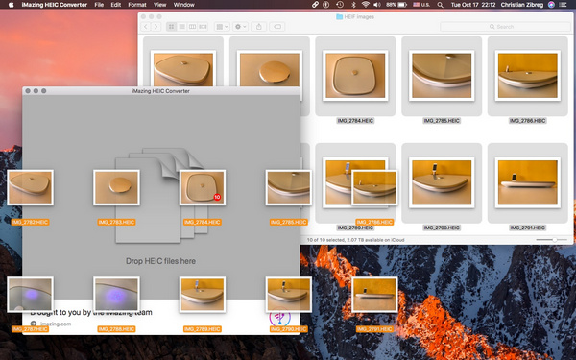Open the imazing.com link
576x360 pixels.
coord(56,324)
